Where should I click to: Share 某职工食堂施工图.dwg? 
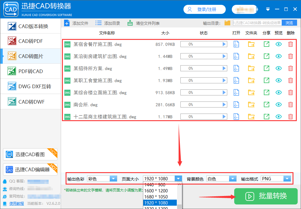[x=267, y=80]
